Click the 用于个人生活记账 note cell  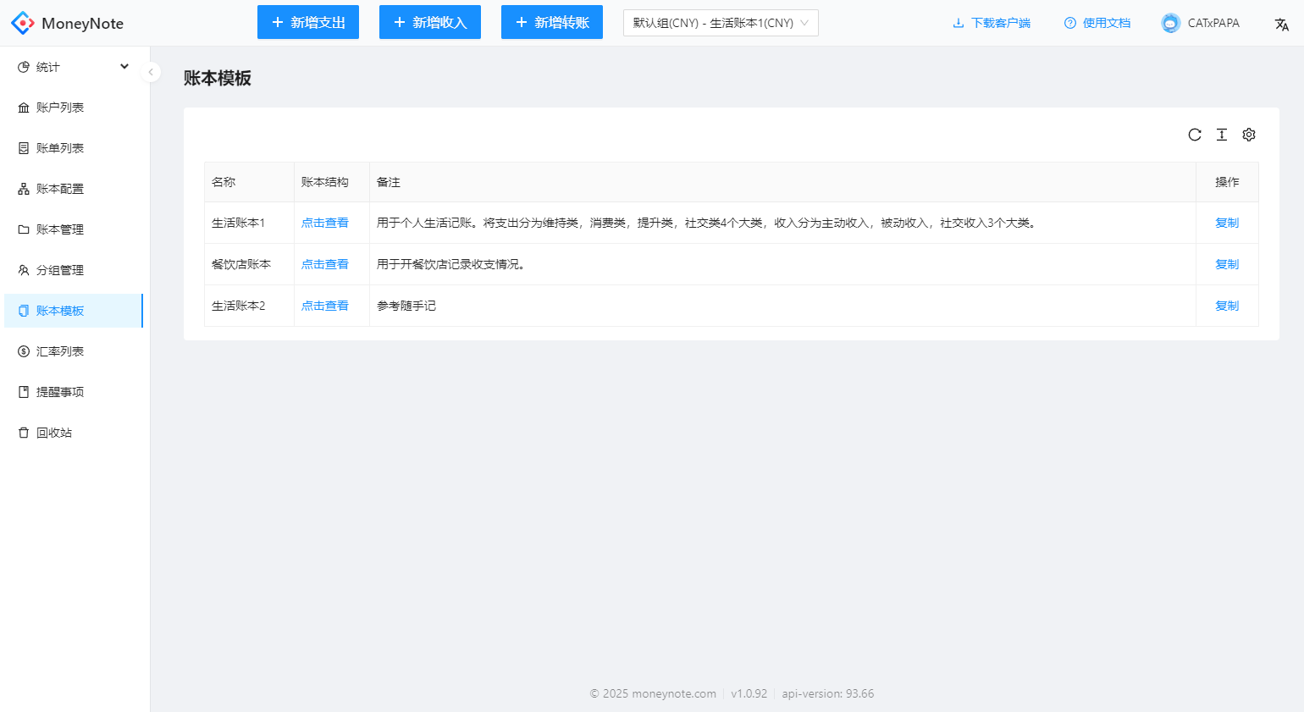coord(783,223)
